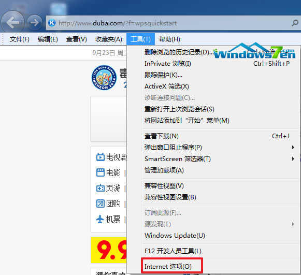Click the 页游 link on the page
This screenshot has height=275, width=301.
113,188
